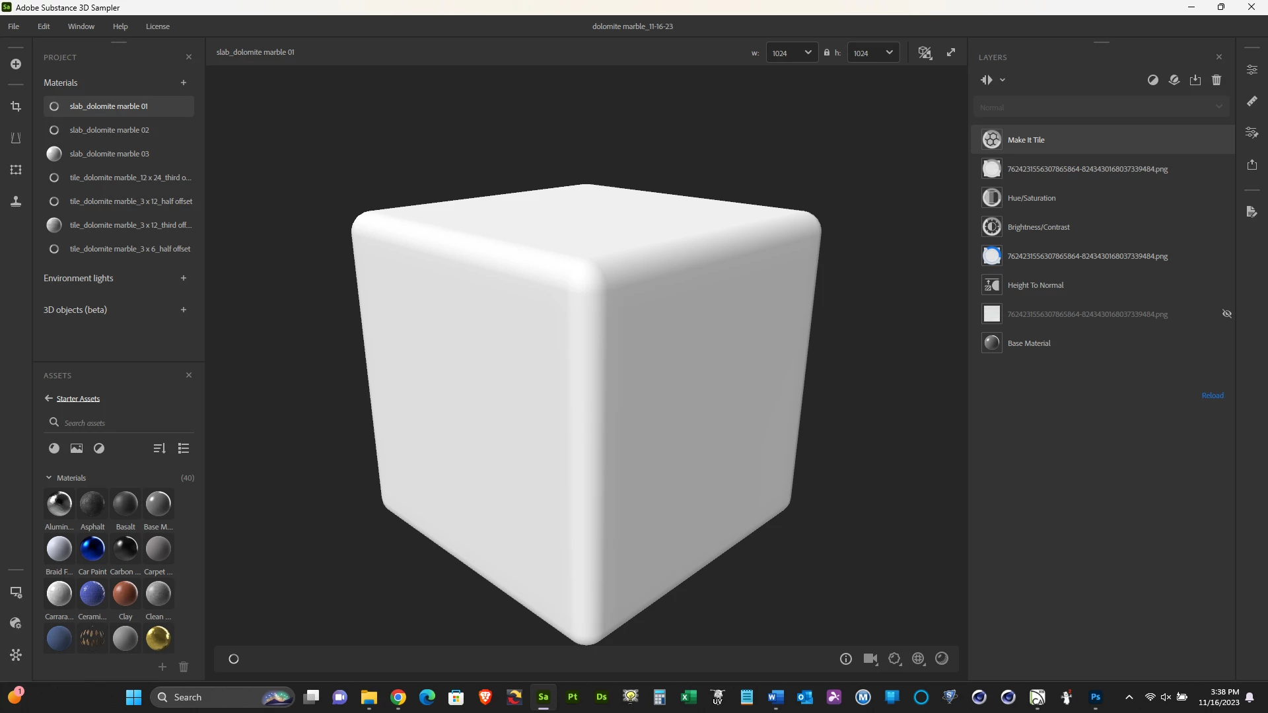Click the Delete layer trash icon
This screenshot has height=713, width=1268.
point(1216,80)
